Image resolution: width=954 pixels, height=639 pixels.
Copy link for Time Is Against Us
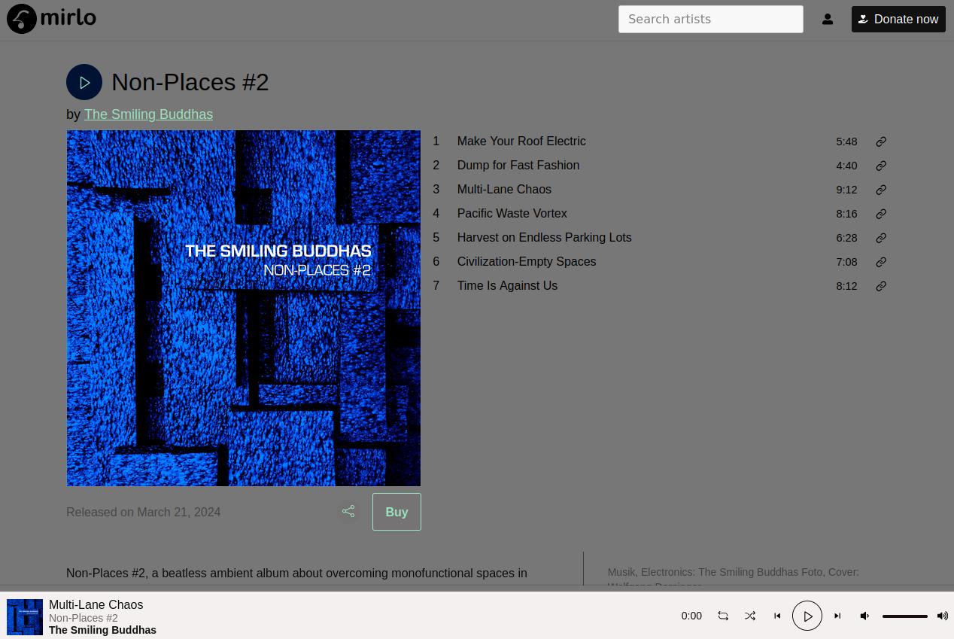click(881, 286)
